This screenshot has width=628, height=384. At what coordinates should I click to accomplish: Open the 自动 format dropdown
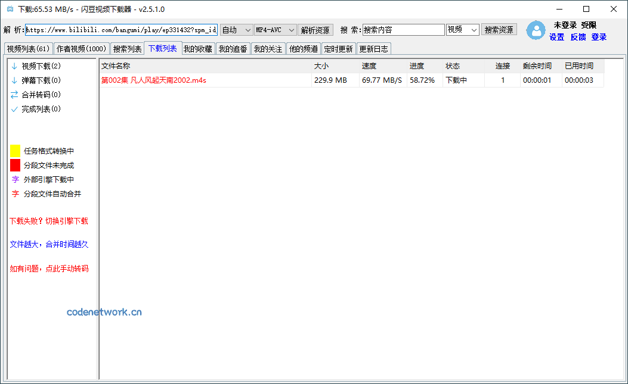[x=235, y=29]
